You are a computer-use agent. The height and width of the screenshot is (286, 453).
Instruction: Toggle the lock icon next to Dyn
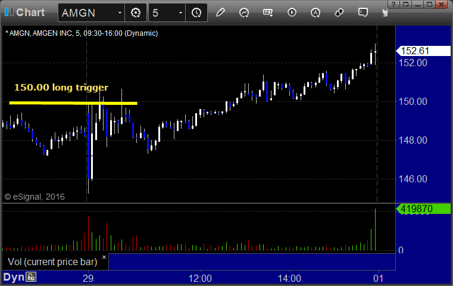click(x=31, y=277)
